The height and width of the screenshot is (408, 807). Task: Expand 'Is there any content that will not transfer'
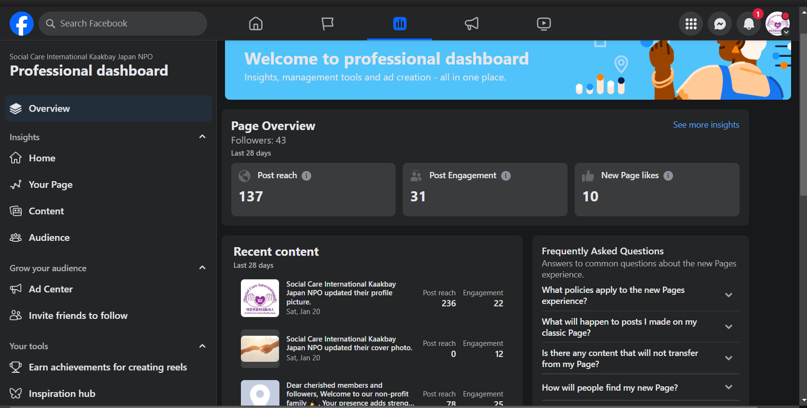click(x=729, y=358)
